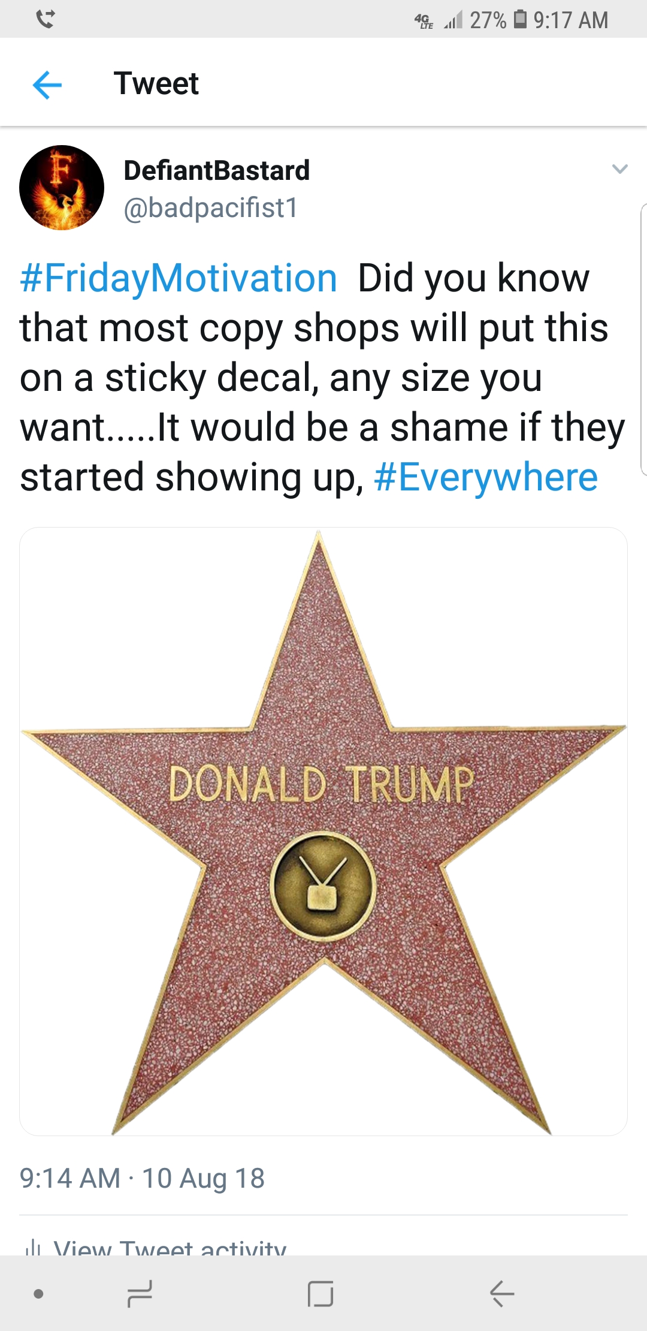
Task: Tap the battery icon in status bar
Action: click(521, 19)
